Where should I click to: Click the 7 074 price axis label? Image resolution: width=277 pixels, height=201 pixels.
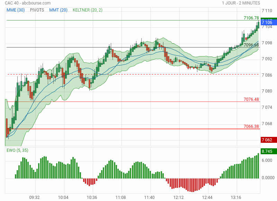267,107
